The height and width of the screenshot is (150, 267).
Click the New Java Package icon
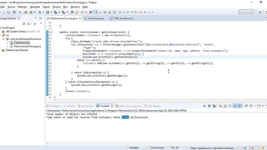point(26,12)
